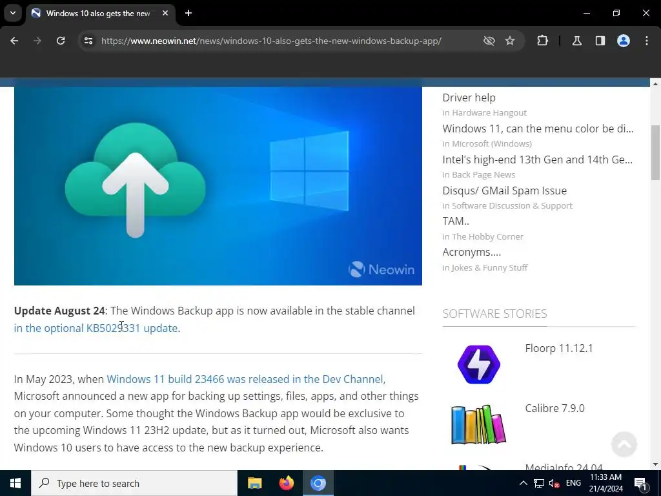This screenshot has height=496, width=661.
Task: Switch the ENG input language
Action: tap(573, 483)
